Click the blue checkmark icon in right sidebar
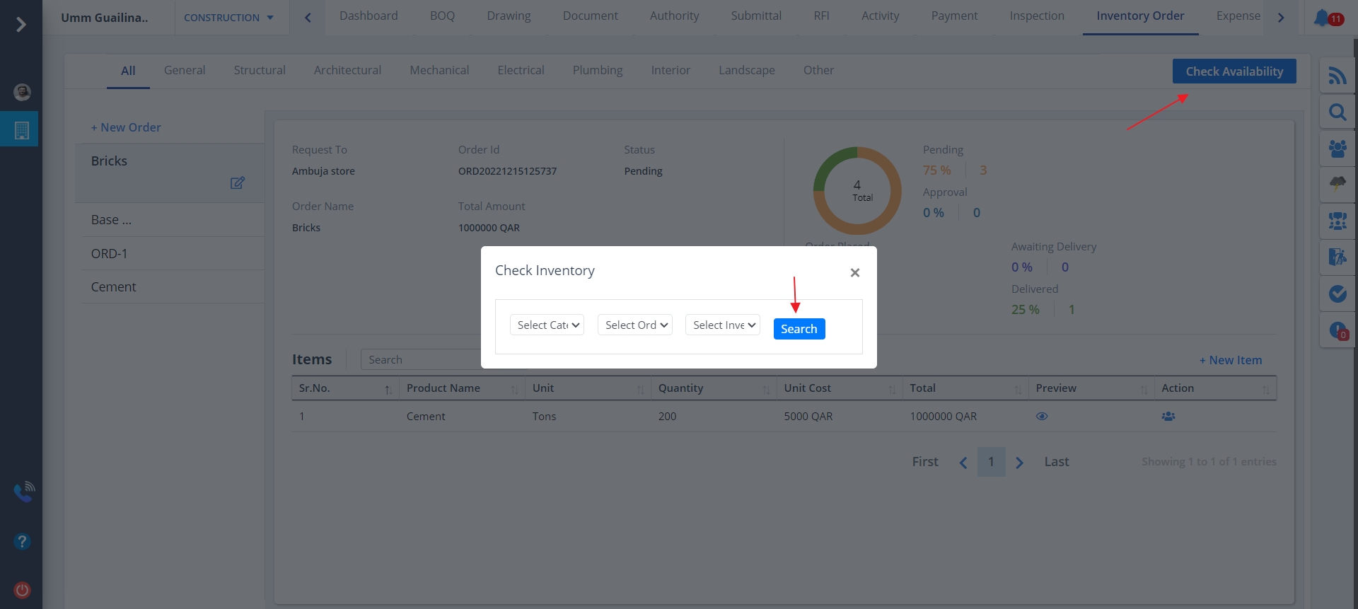This screenshot has width=1358, height=609. click(1337, 294)
